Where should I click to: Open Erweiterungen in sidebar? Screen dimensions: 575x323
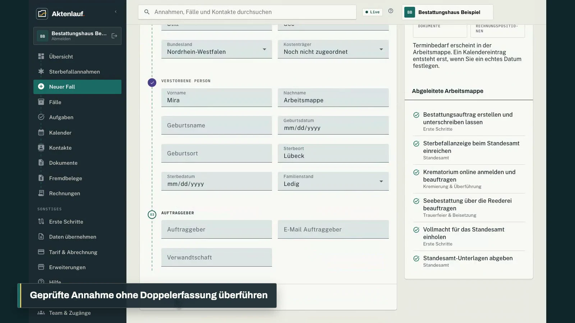coord(77,267)
